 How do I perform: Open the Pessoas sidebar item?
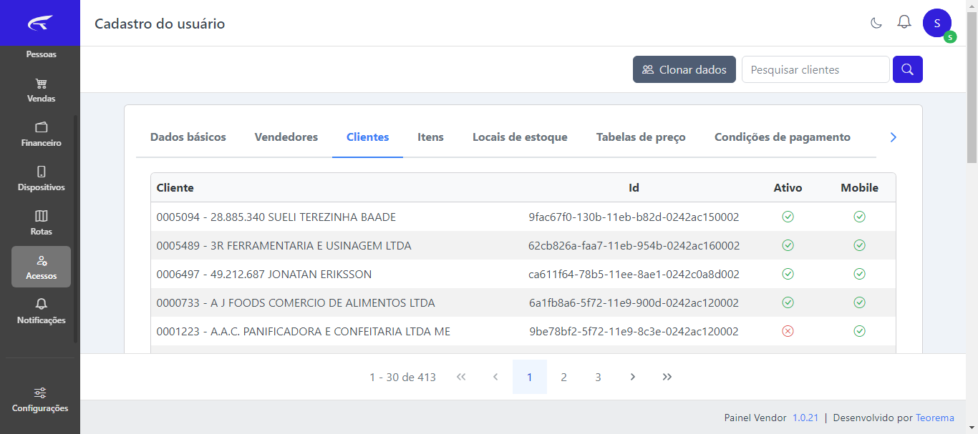pyautogui.click(x=41, y=54)
